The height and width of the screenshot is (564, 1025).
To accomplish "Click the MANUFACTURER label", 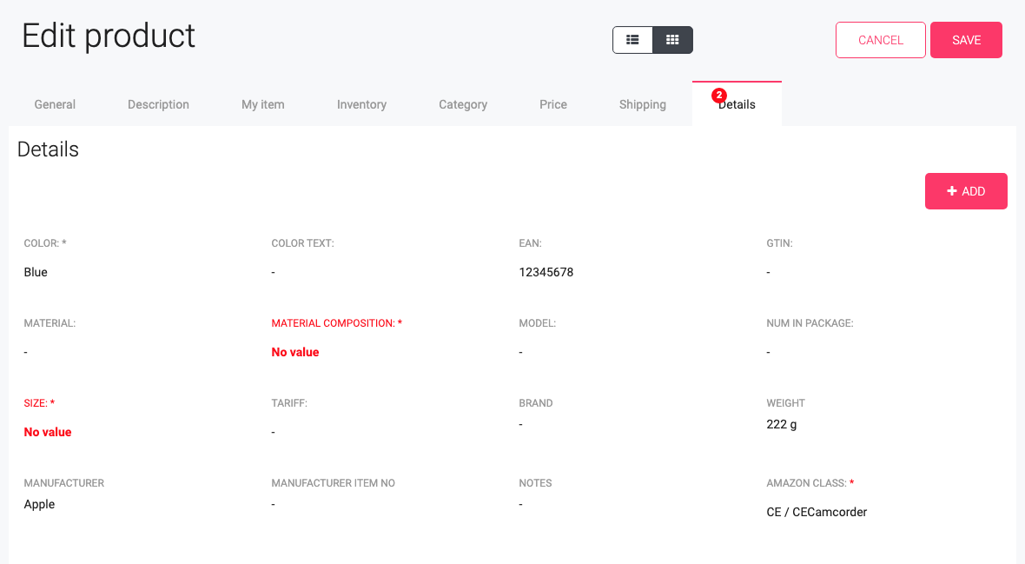I will (x=64, y=483).
